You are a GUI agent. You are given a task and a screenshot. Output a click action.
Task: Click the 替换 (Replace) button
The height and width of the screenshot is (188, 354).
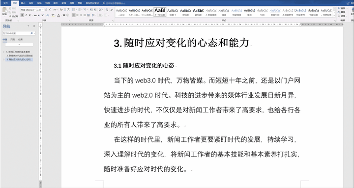(x=342, y=12)
